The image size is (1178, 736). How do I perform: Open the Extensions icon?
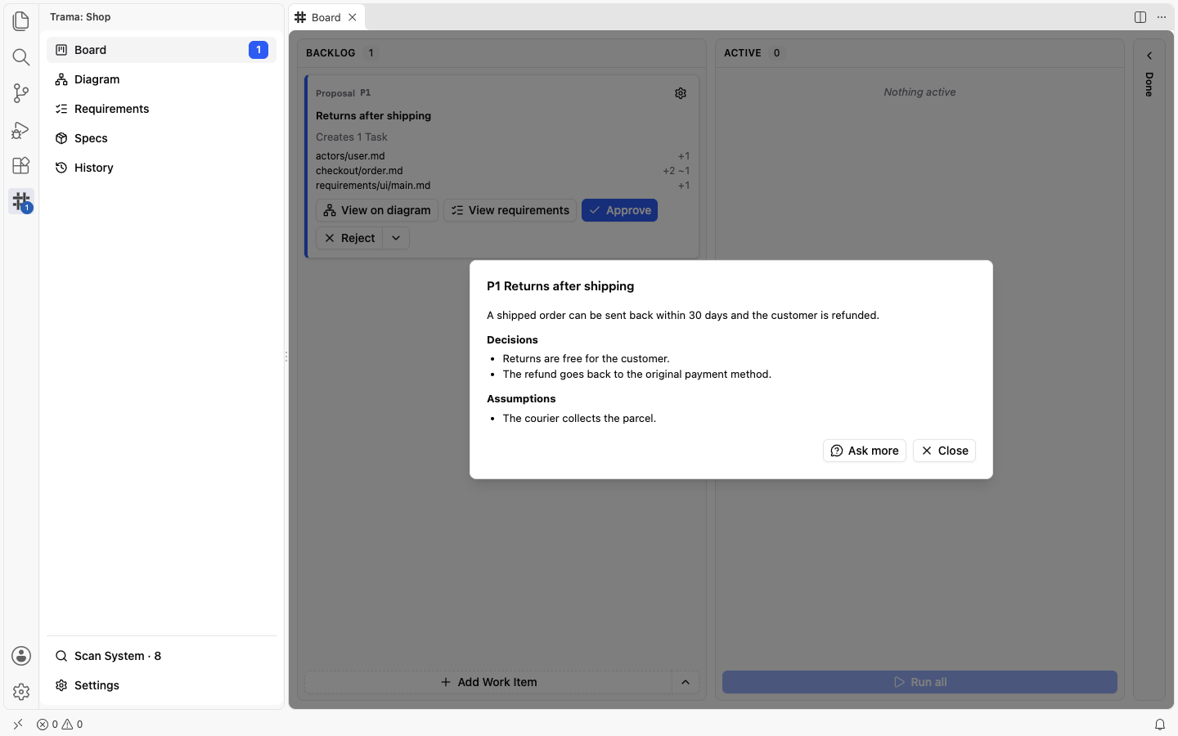coord(21,165)
